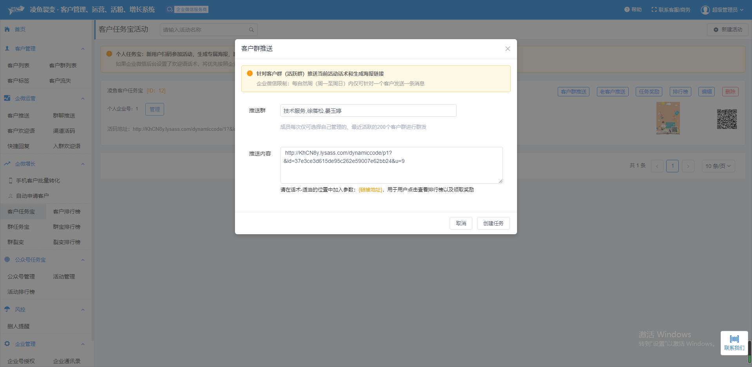Click the activity poster thumbnail
This screenshot has height=367, width=752.
(668, 118)
